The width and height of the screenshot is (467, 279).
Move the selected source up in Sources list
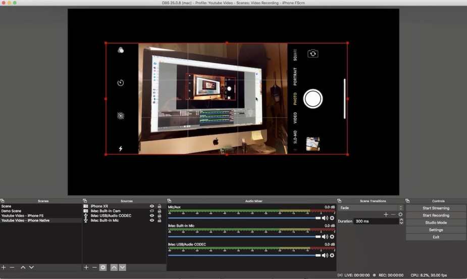tap(114, 267)
